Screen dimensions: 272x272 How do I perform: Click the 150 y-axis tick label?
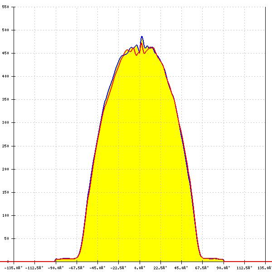(x=5, y=192)
